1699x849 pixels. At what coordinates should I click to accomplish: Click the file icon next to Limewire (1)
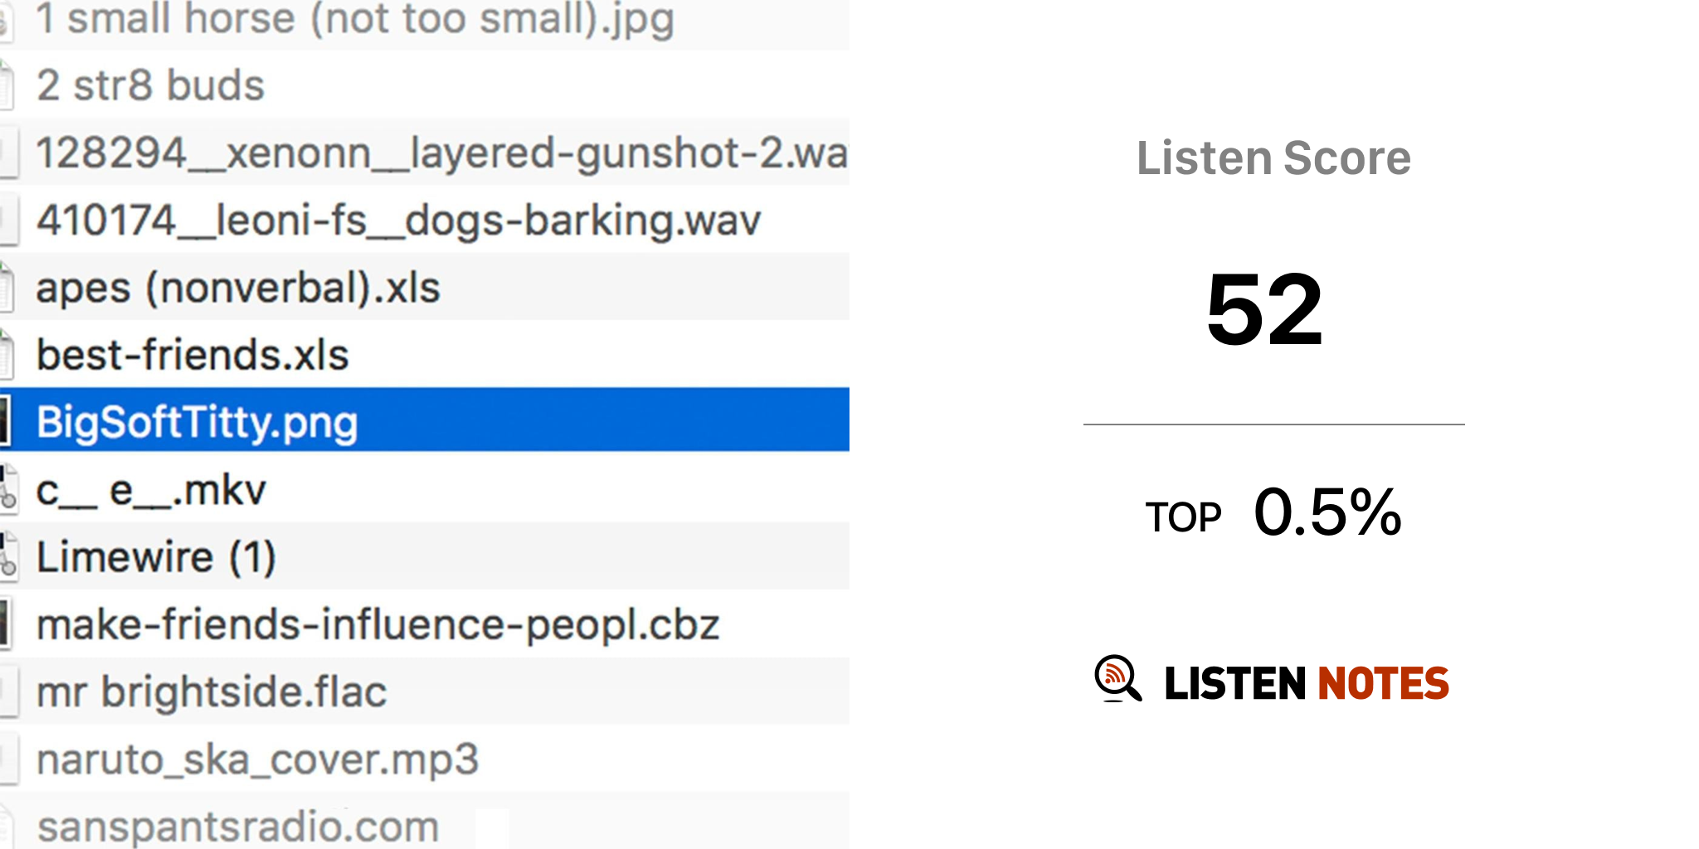[7, 556]
